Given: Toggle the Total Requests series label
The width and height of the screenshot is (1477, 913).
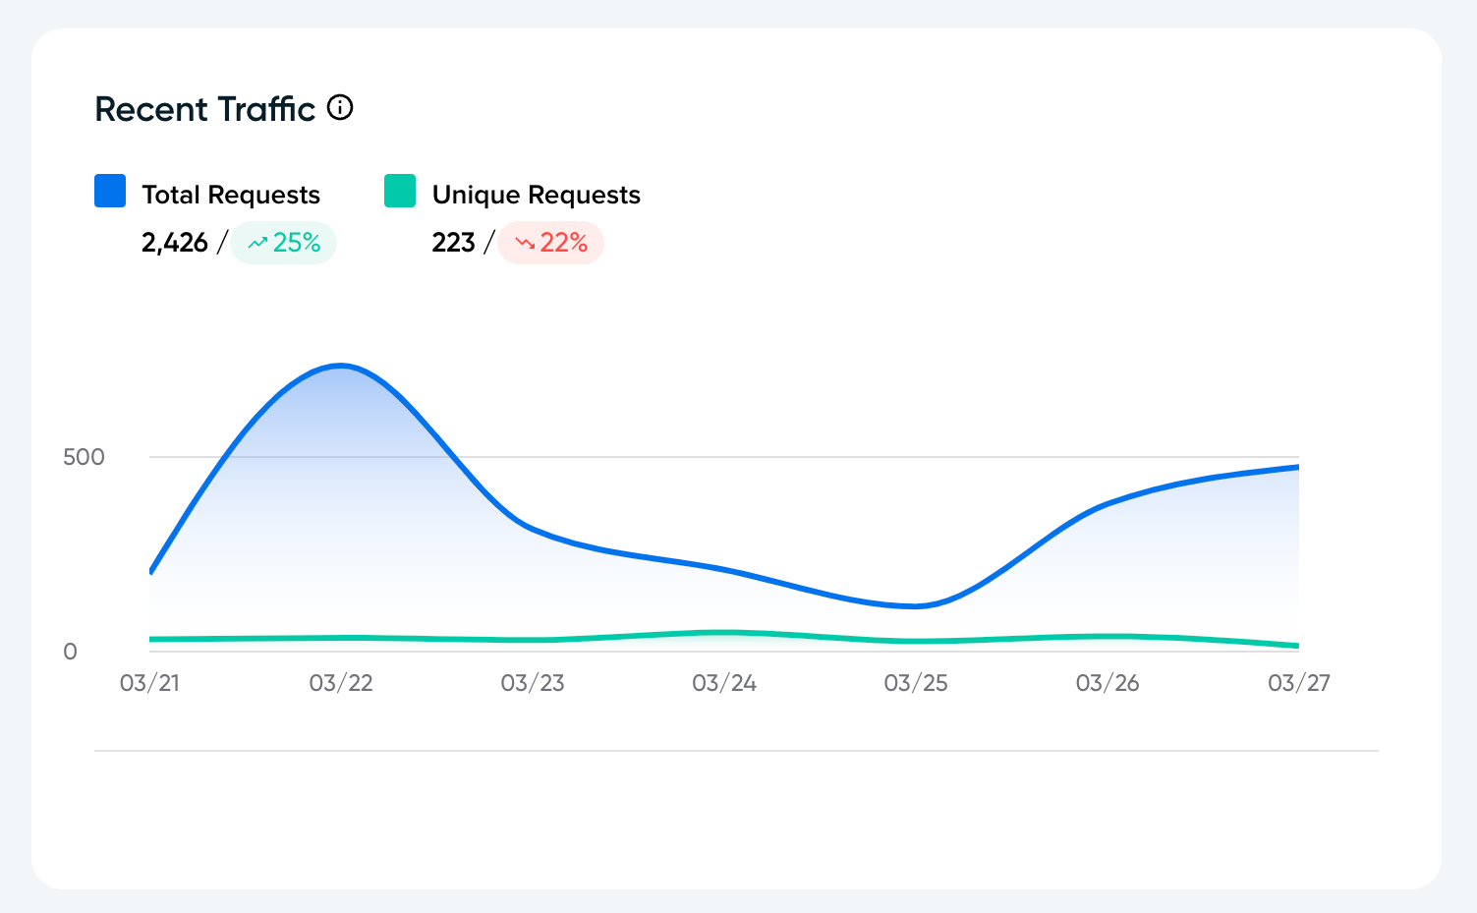Looking at the screenshot, I should pos(231,195).
